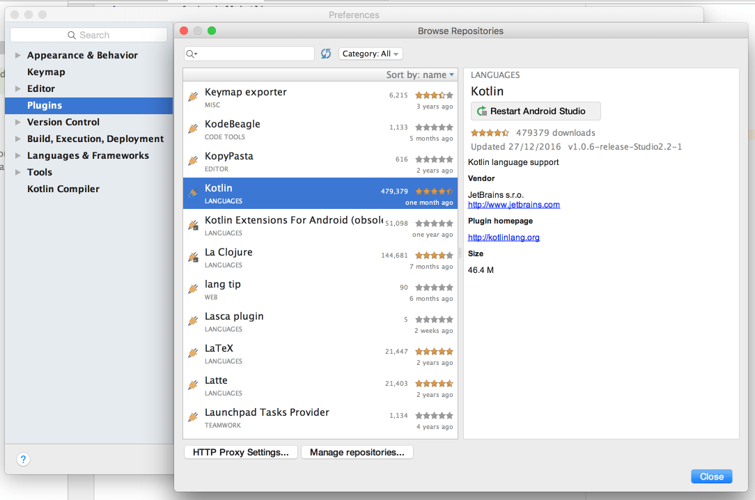Select the Launchpad Tasks Provider row

coord(320,419)
